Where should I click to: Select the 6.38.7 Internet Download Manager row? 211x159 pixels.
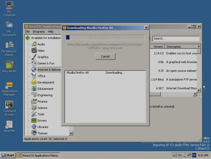tap(173, 88)
